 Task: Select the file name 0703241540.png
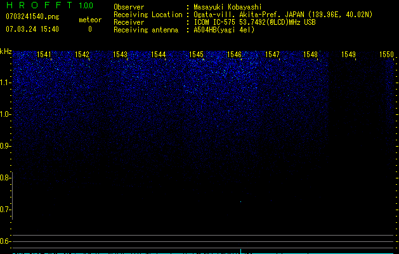(x=32, y=17)
